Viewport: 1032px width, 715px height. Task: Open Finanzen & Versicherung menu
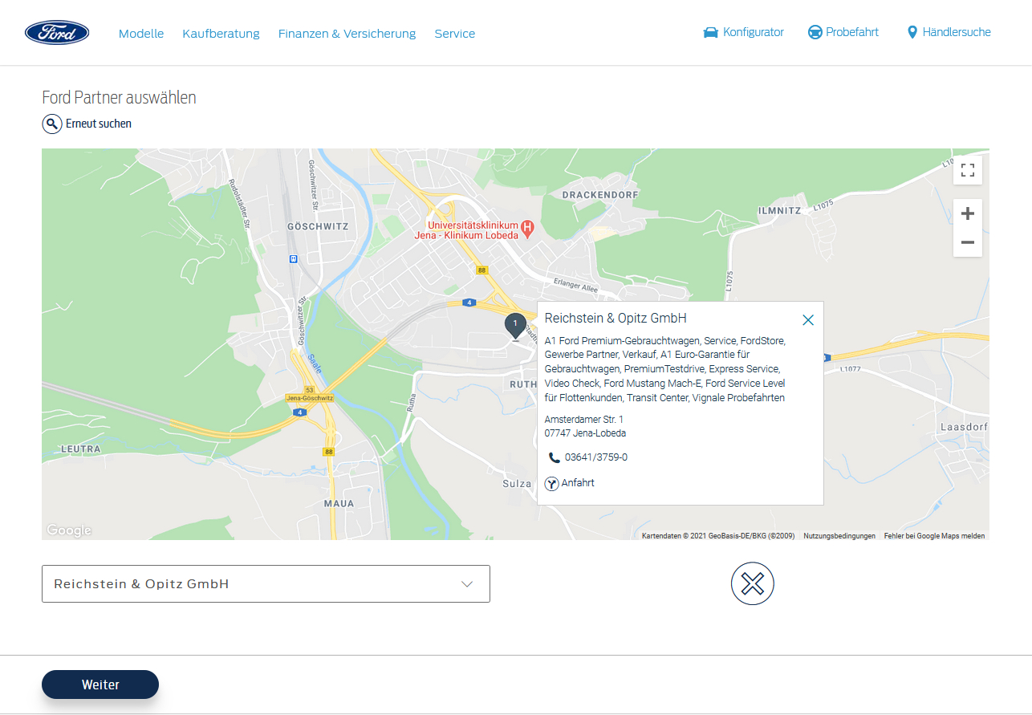coord(347,34)
